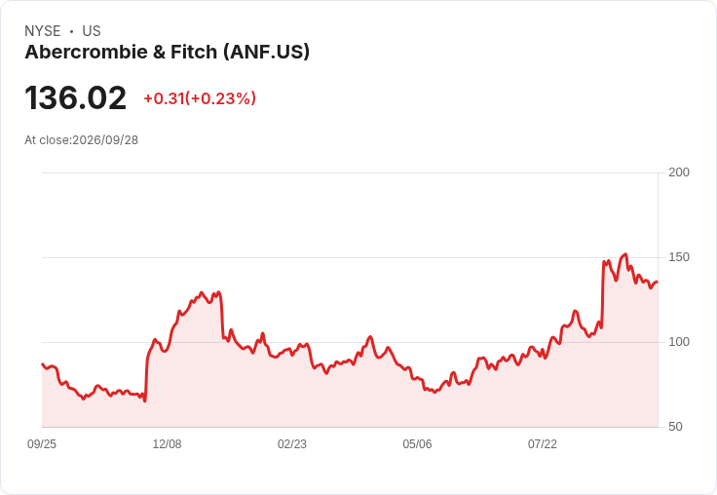This screenshot has width=717, height=495.
Task: Click the 150 y-axis value label
Action: tap(679, 257)
